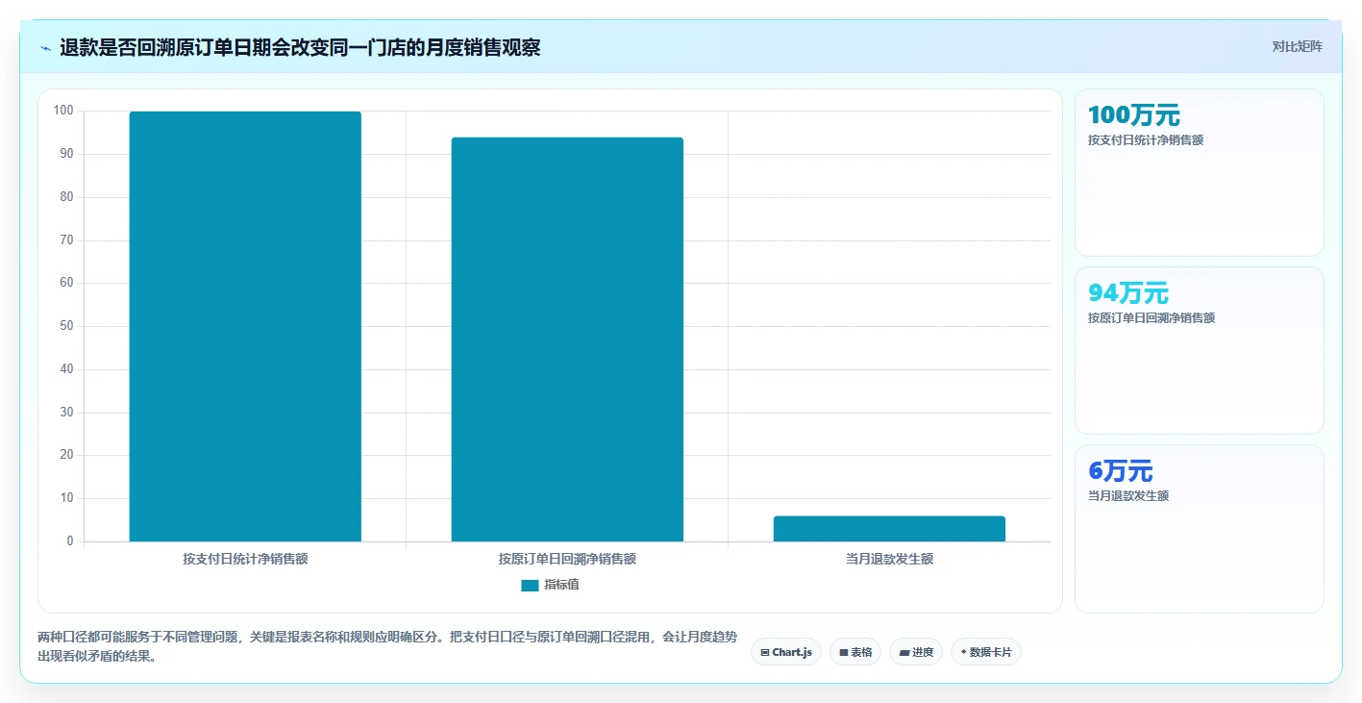Click the 对比矩阵 label in the header
Screen dimensions: 1362x703
tap(1298, 47)
